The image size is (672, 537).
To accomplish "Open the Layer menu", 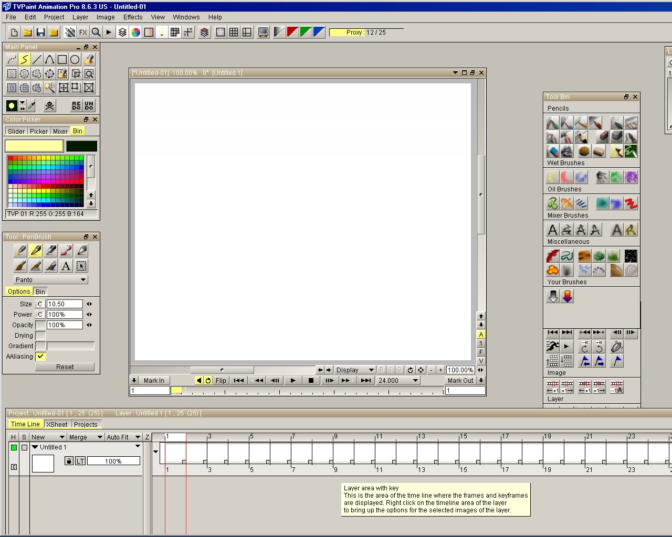I will click(80, 17).
